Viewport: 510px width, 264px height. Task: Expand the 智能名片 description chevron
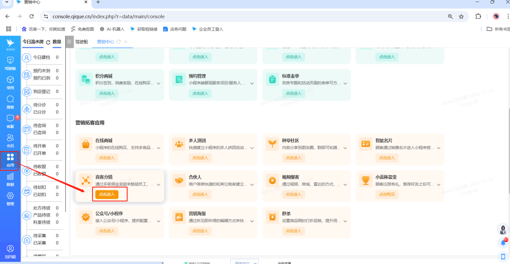(439, 148)
